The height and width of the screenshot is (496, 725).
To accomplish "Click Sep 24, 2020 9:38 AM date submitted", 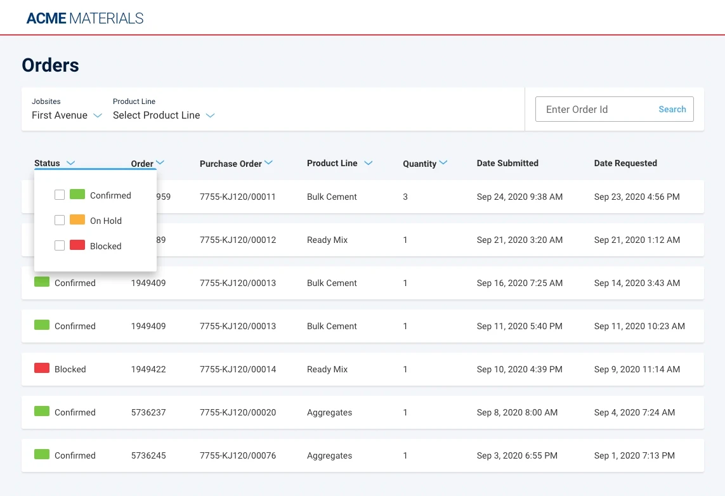I will [x=519, y=197].
